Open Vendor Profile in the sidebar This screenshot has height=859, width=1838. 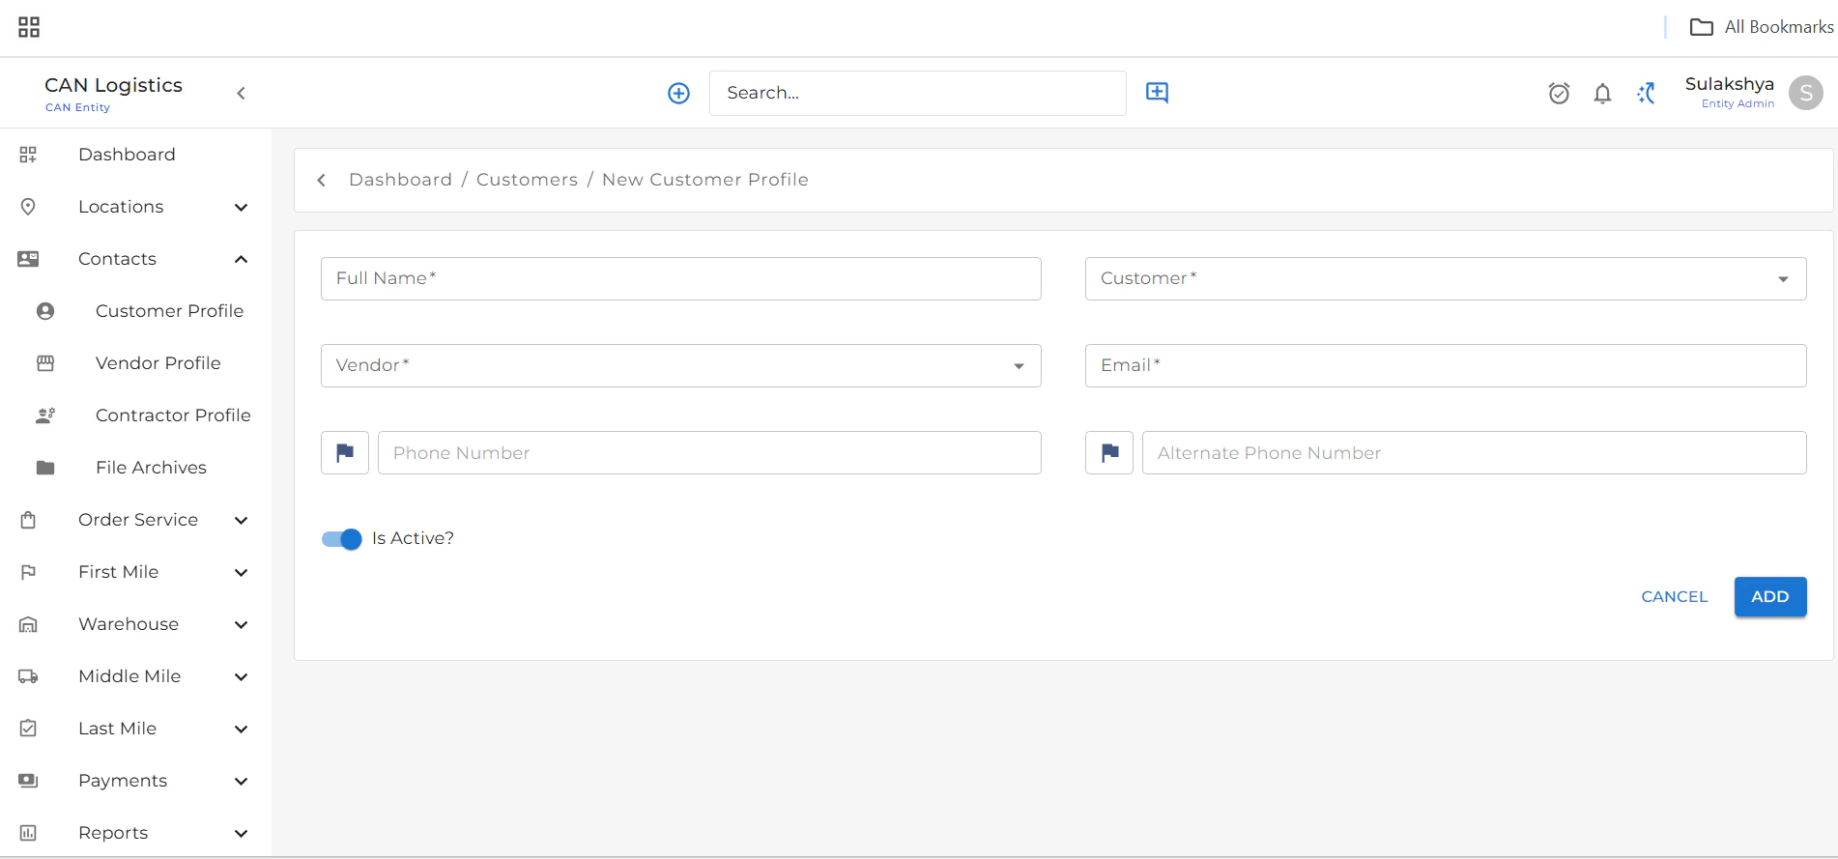(158, 363)
